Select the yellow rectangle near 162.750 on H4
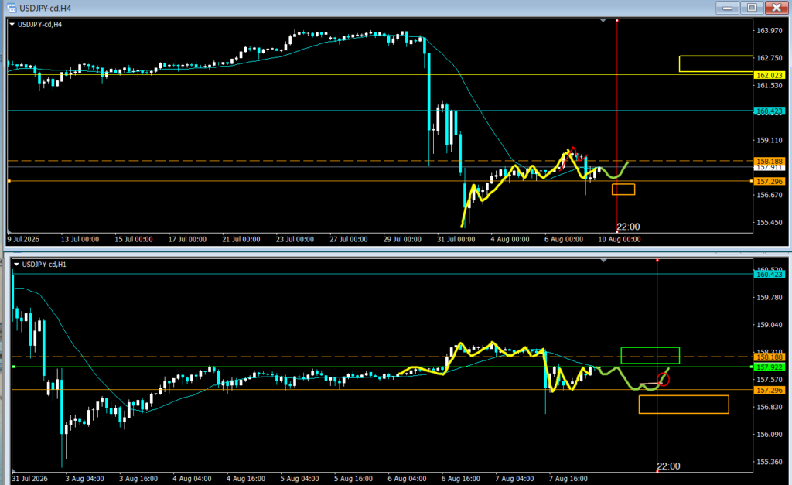 716,63
